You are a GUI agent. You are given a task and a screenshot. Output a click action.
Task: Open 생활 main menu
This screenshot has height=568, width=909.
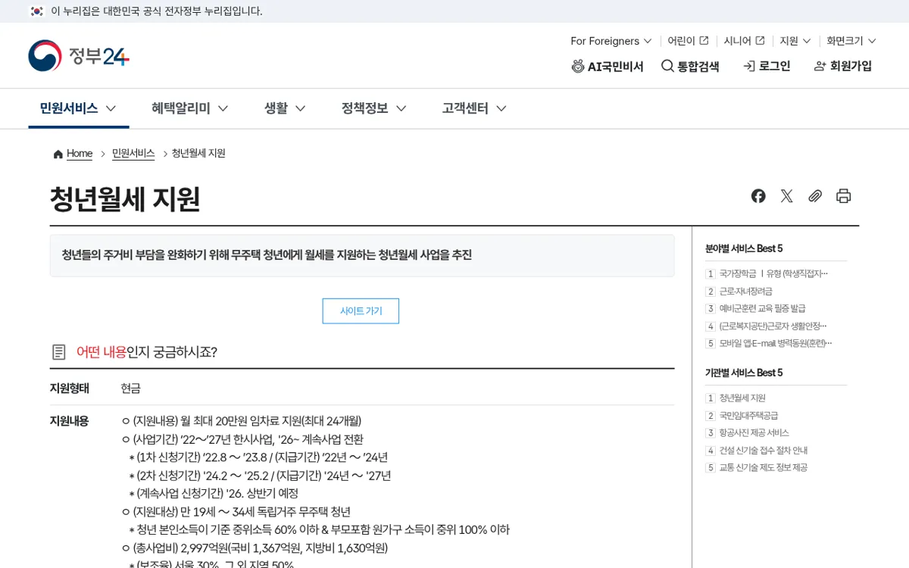pos(285,108)
